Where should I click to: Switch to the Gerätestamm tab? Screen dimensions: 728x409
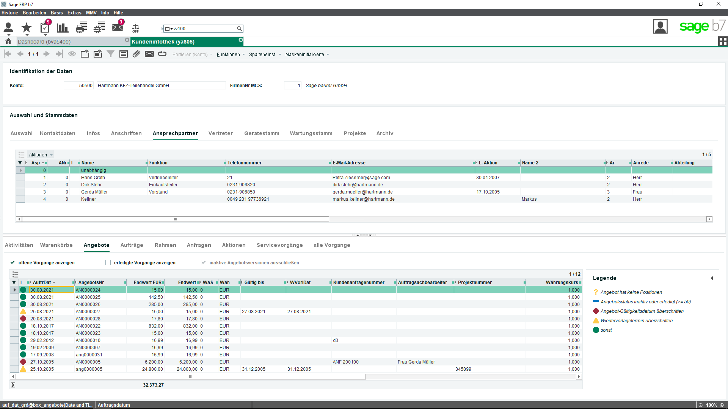[x=262, y=133]
